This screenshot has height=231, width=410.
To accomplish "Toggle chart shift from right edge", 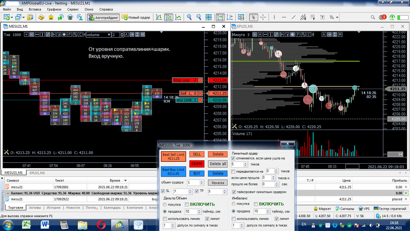I will coord(230,17).
